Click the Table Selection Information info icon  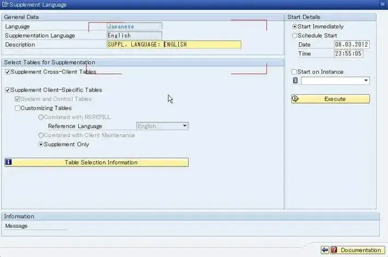(8, 162)
